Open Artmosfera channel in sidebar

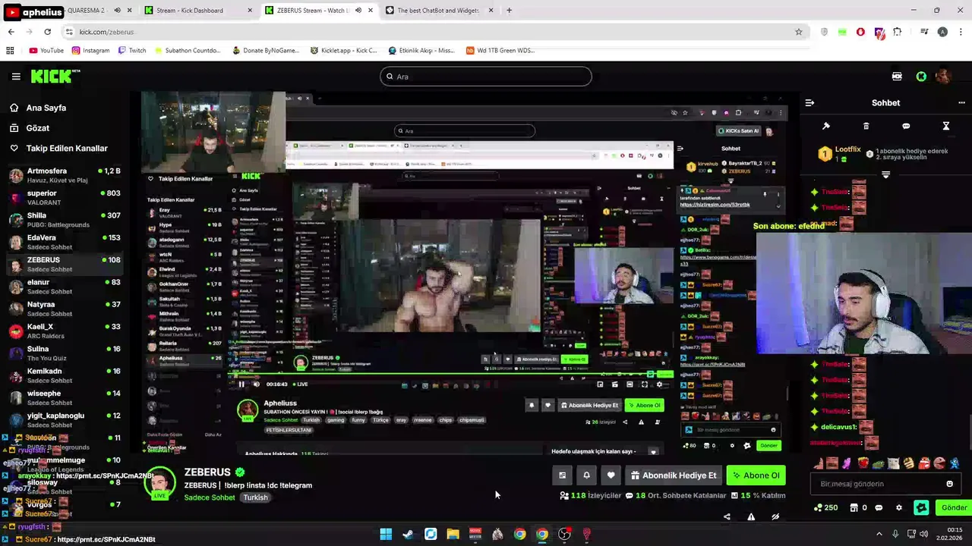click(x=65, y=175)
